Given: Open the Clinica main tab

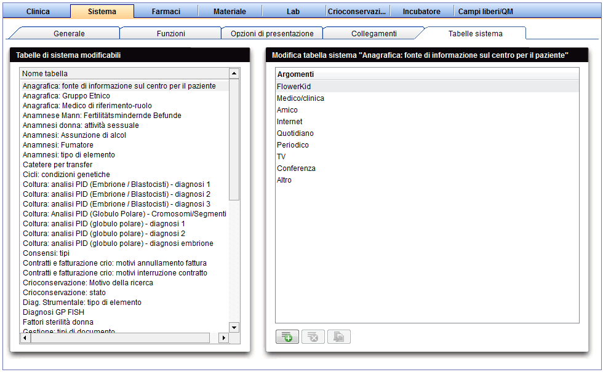Looking at the screenshot, I should (38, 12).
